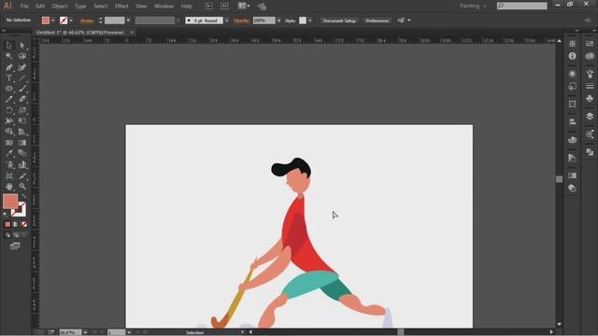598x336 pixels.
Task: Choose the Width tool
Action: point(9,121)
